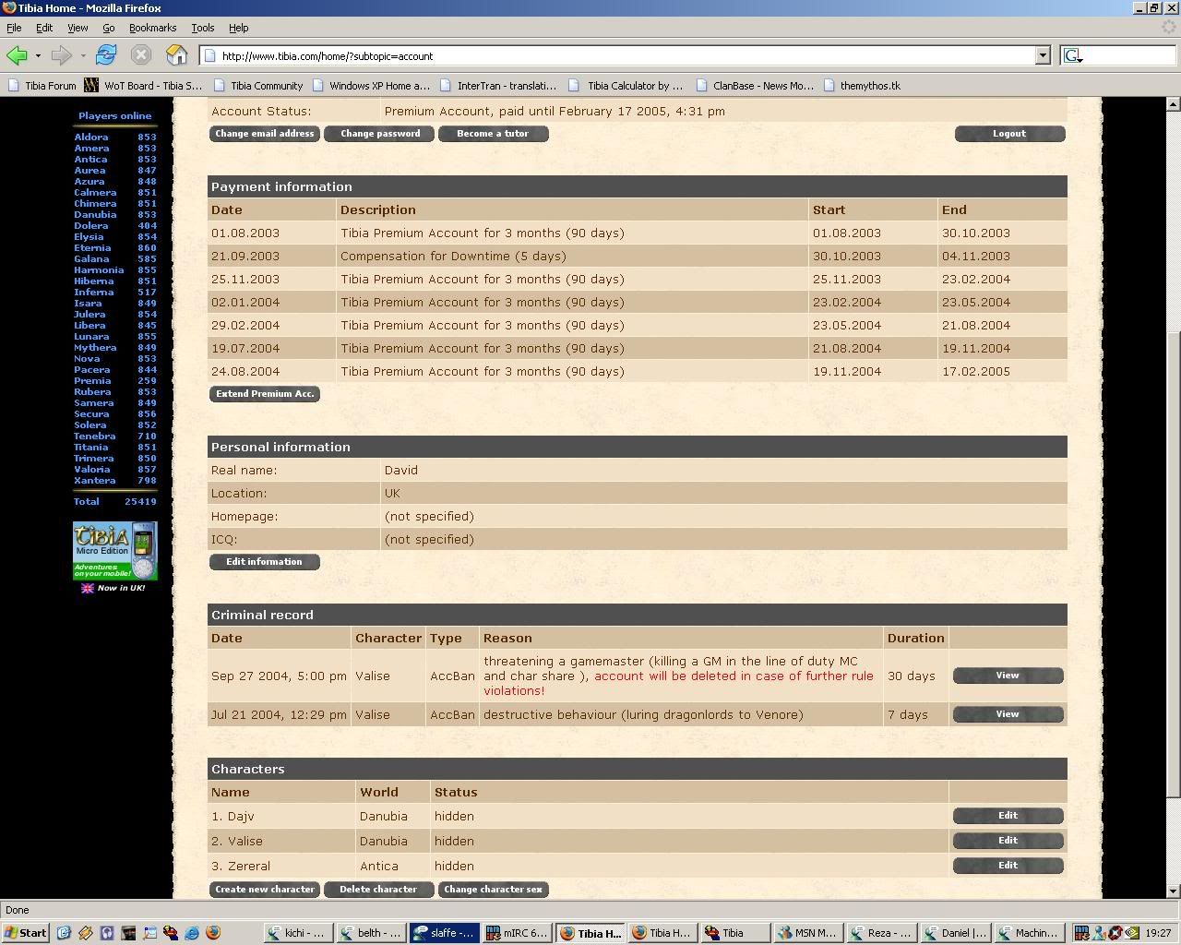Open the Go menu
The image size is (1181, 945).
109,28
